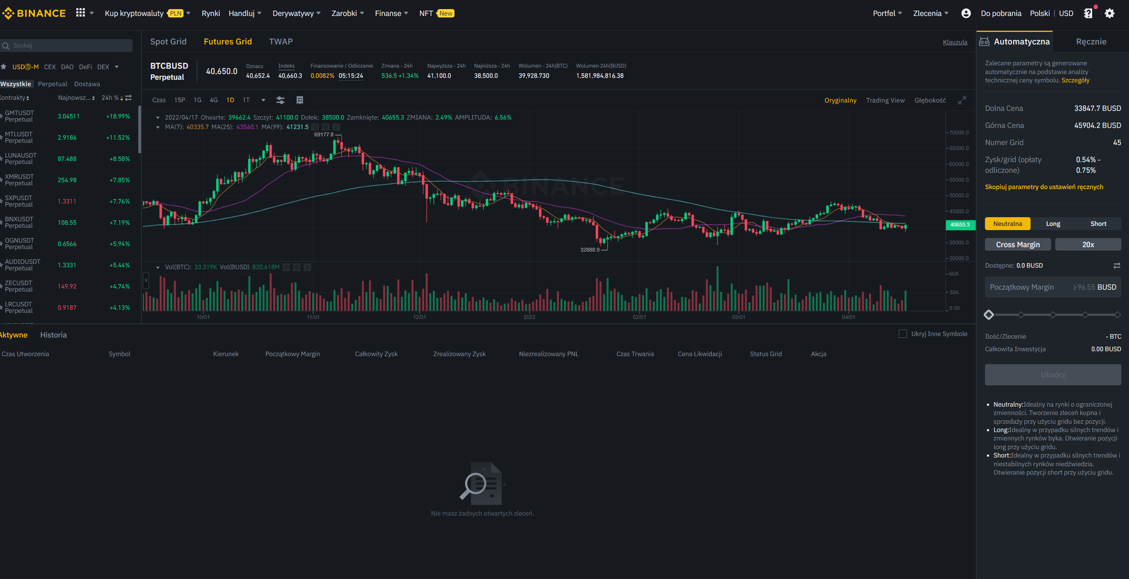Click the margin slider midpoint marker
This screenshot has width=1129, height=579.
click(x=1053, y=314)
